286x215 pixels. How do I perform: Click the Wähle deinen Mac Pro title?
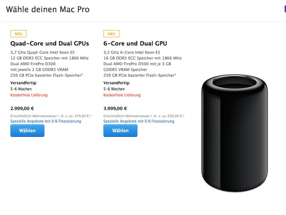click(48, 9)
